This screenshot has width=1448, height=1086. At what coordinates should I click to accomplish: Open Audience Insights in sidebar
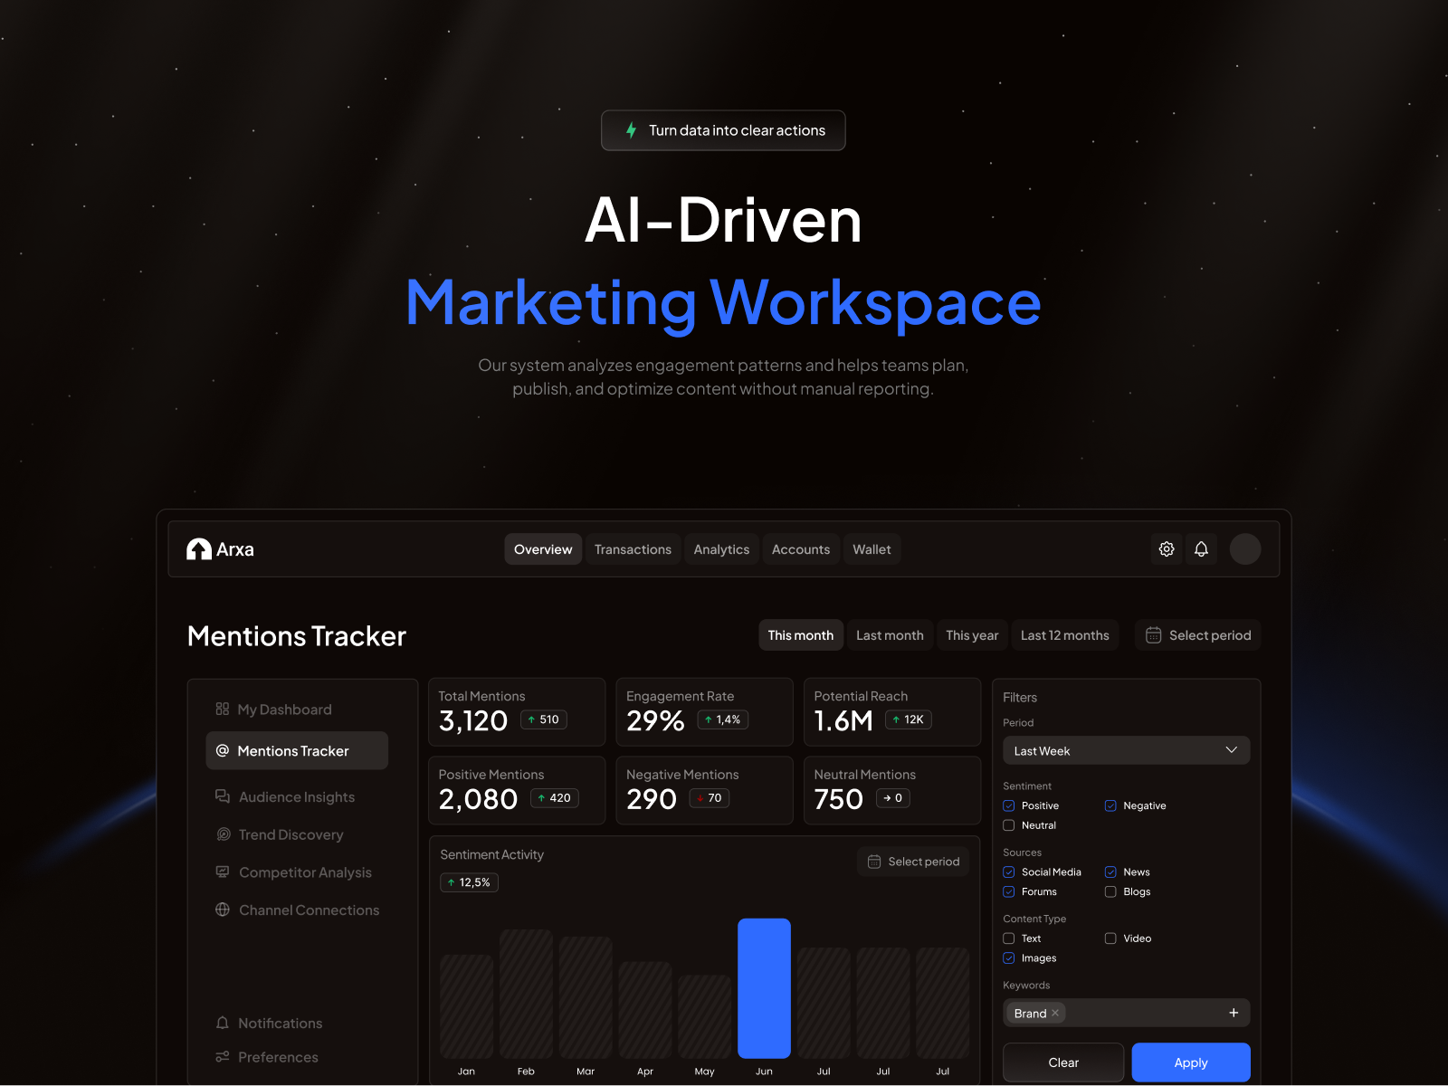(x=297, y=796)
